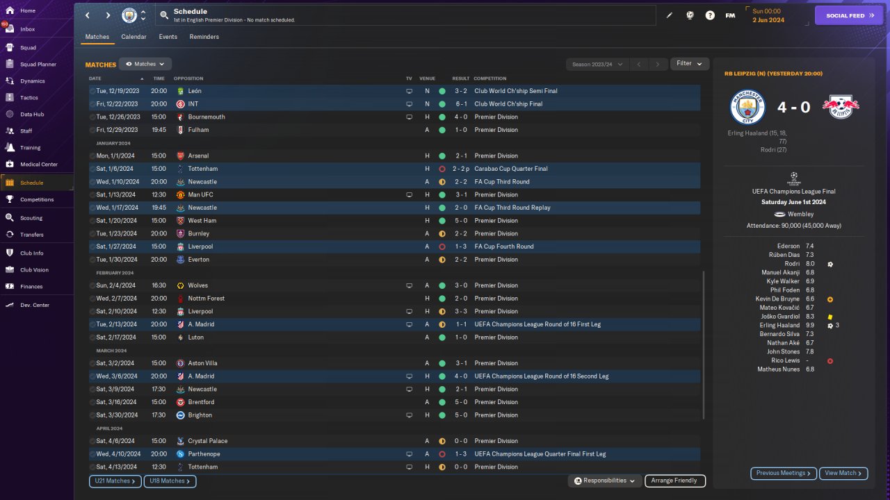This screenshot has width=890, height=500.
Task: Click the TV icon on the León row
Action: pos(409,91)
